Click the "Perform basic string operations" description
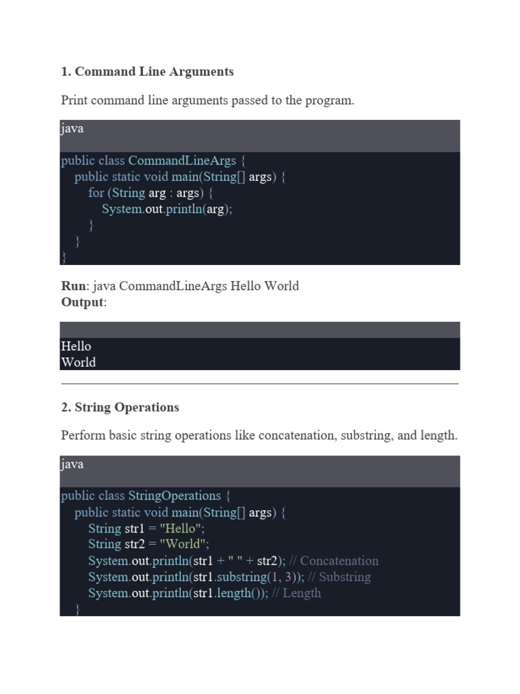 pos(259,435)
